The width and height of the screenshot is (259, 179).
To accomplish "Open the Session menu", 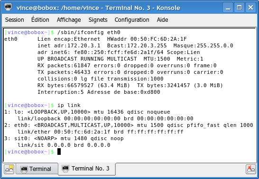I will click(15, 20).
